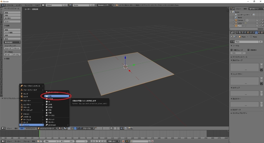Image resolution: width=264 pixels, height=143 pixels.
Task: Click the translate manipulator arrow icon
Action: [75, 128]
